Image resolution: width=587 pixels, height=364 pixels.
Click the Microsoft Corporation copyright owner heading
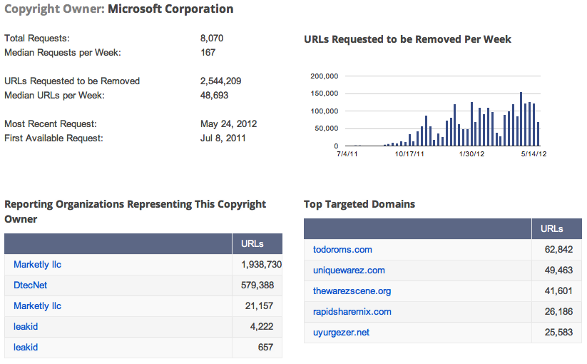tap(170, 9)
